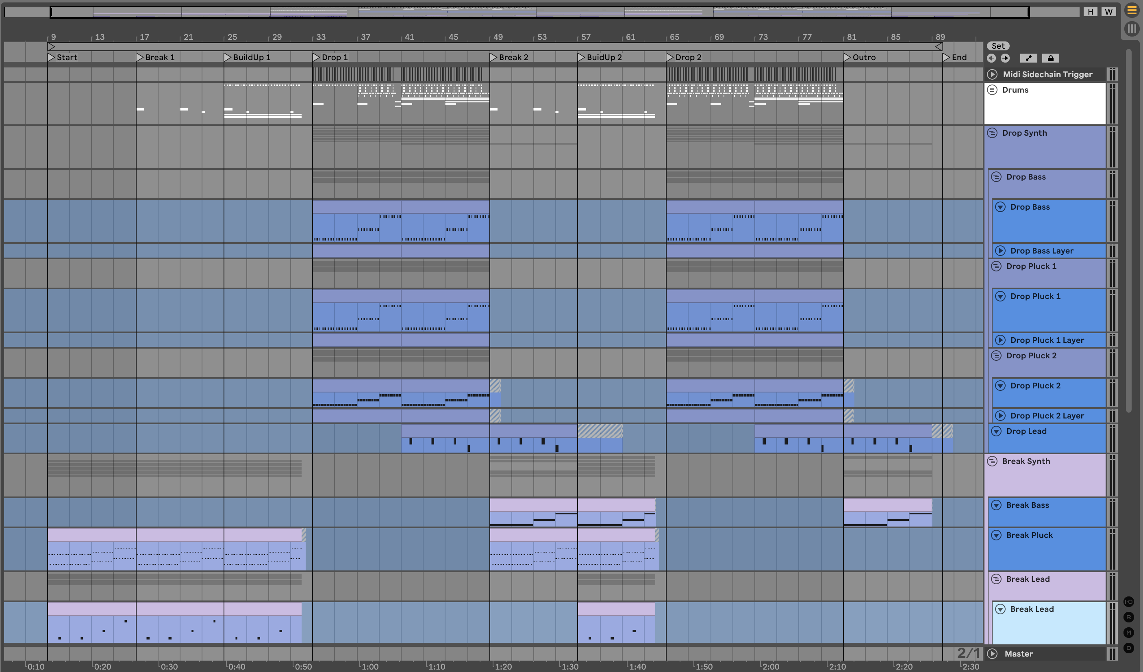Screen dimensions: 1143x672
Task: Select the BuildUp 1 locator
Action: [x=247, y=57]
